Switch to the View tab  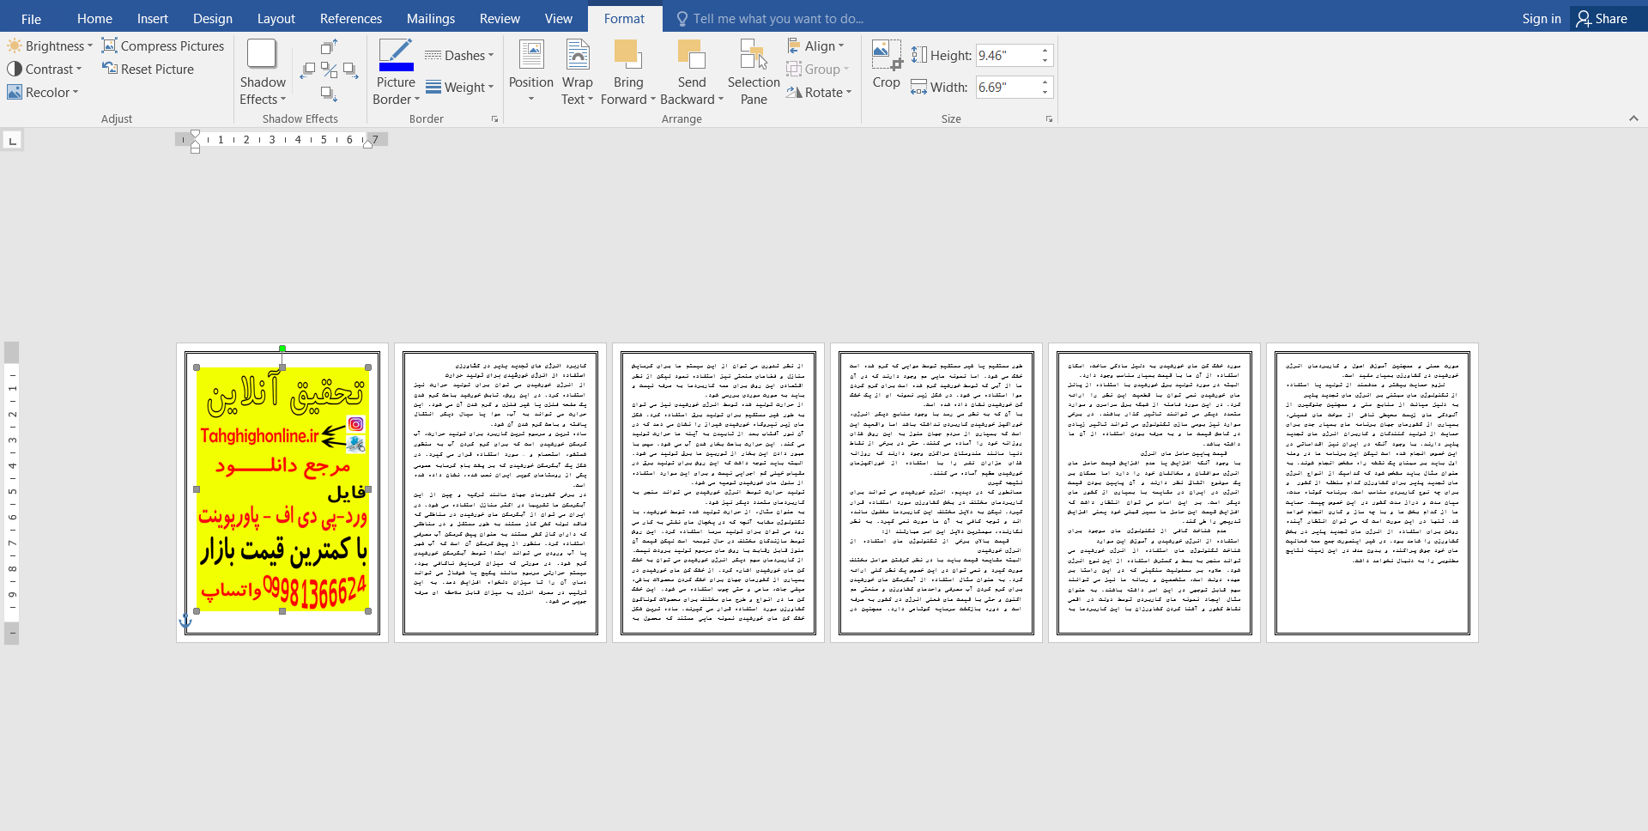[x=559, y=19]
